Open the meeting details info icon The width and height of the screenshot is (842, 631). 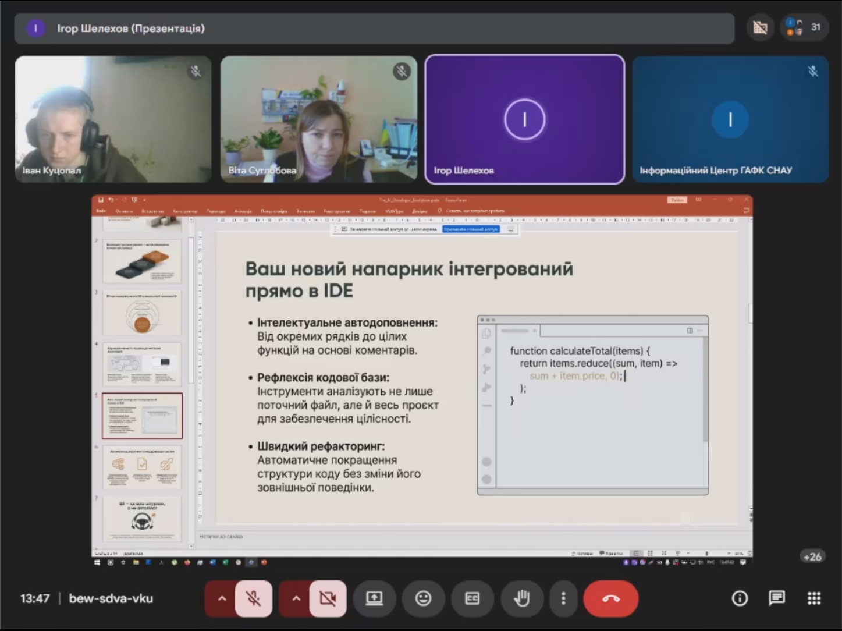point(739,598)
